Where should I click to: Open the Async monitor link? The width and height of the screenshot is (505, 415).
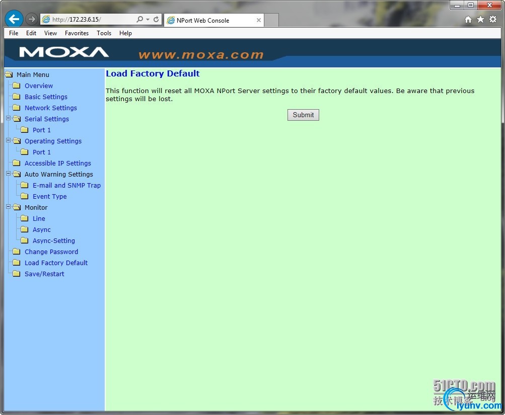tap(42, 230)
